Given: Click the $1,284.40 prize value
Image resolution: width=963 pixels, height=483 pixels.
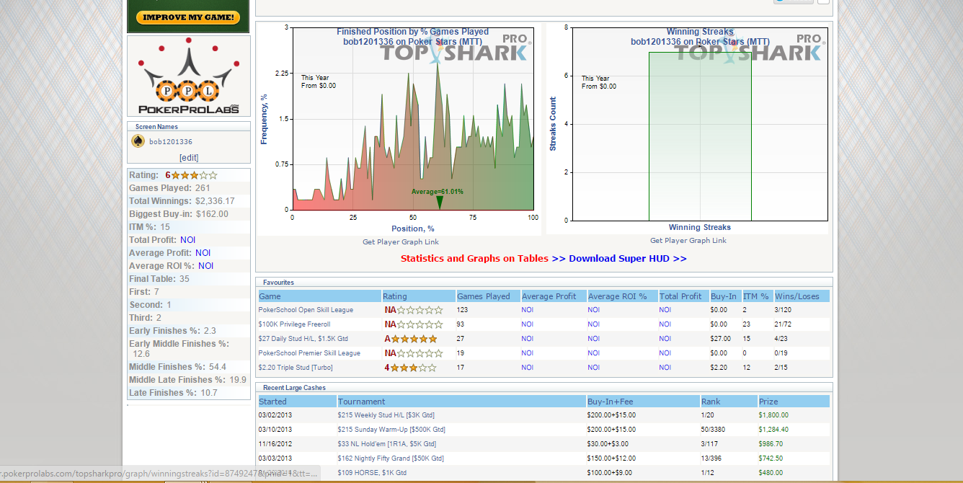Looking at the screenshot, I should [x=773, y=430].
